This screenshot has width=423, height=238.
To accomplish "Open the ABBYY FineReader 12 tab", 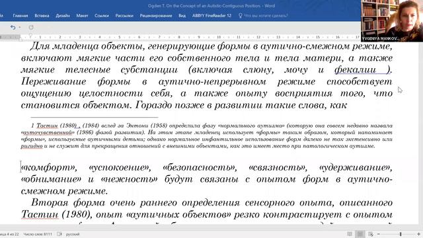I will point(211,16).
